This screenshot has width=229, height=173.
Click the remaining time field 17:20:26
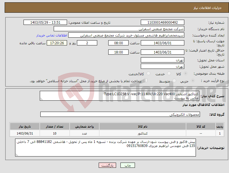pos(57,43)
